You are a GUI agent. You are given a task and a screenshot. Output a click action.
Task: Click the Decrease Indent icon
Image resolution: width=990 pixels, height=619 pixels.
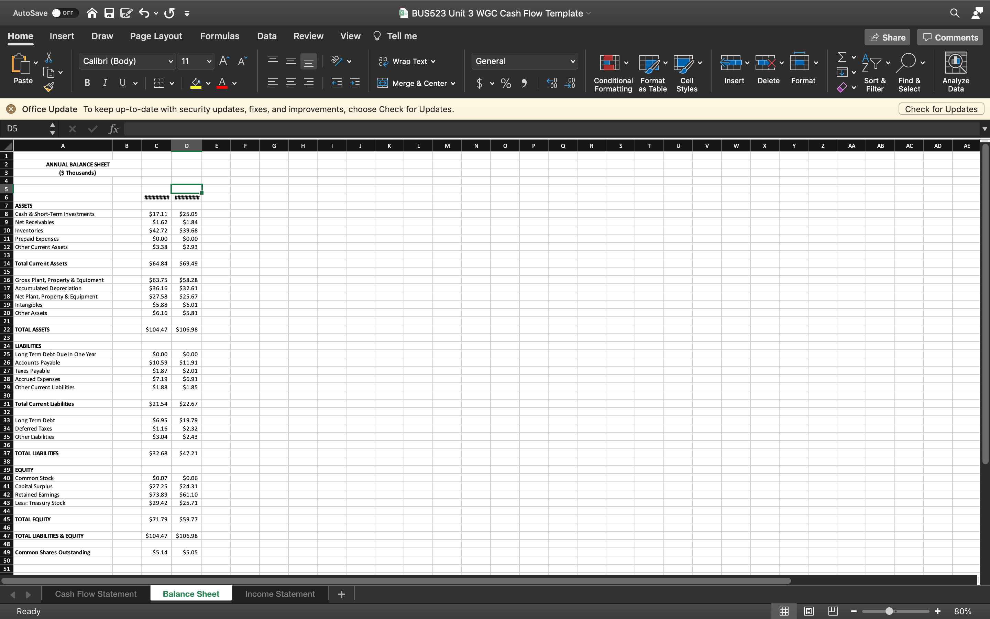pyautogui.click(x=337, y=83)
